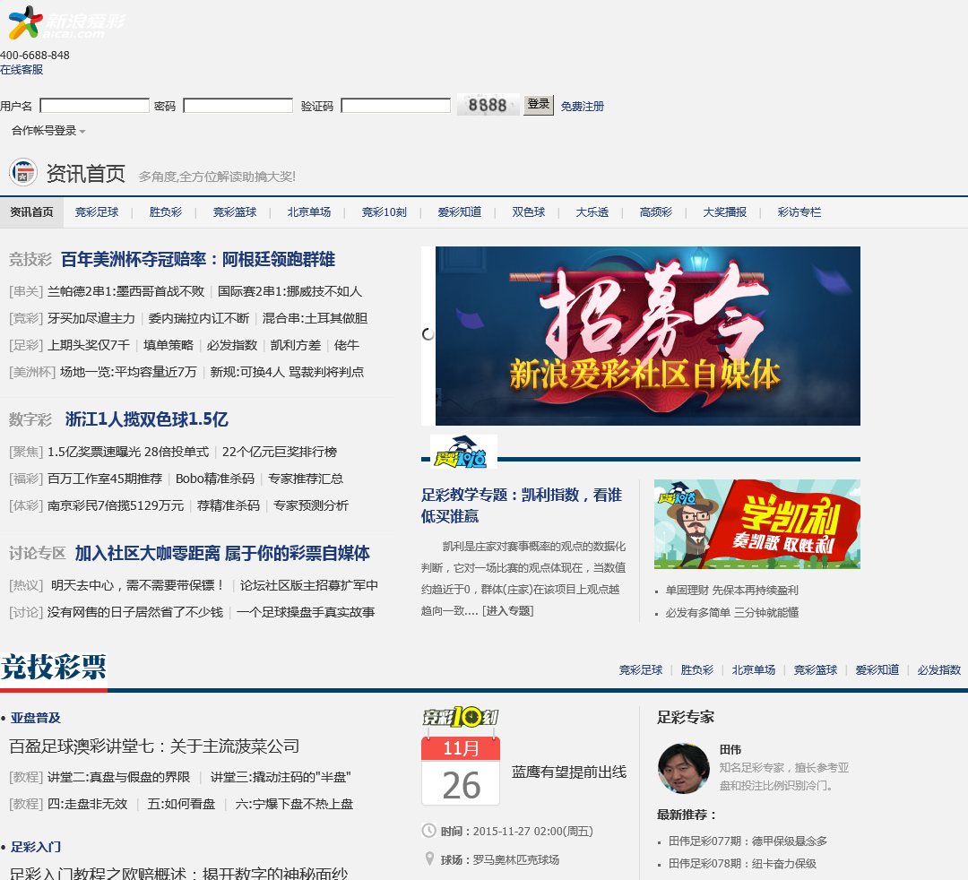
Task: Open 论坛社区版主招募扩军中 link
Action: point(308,585)
